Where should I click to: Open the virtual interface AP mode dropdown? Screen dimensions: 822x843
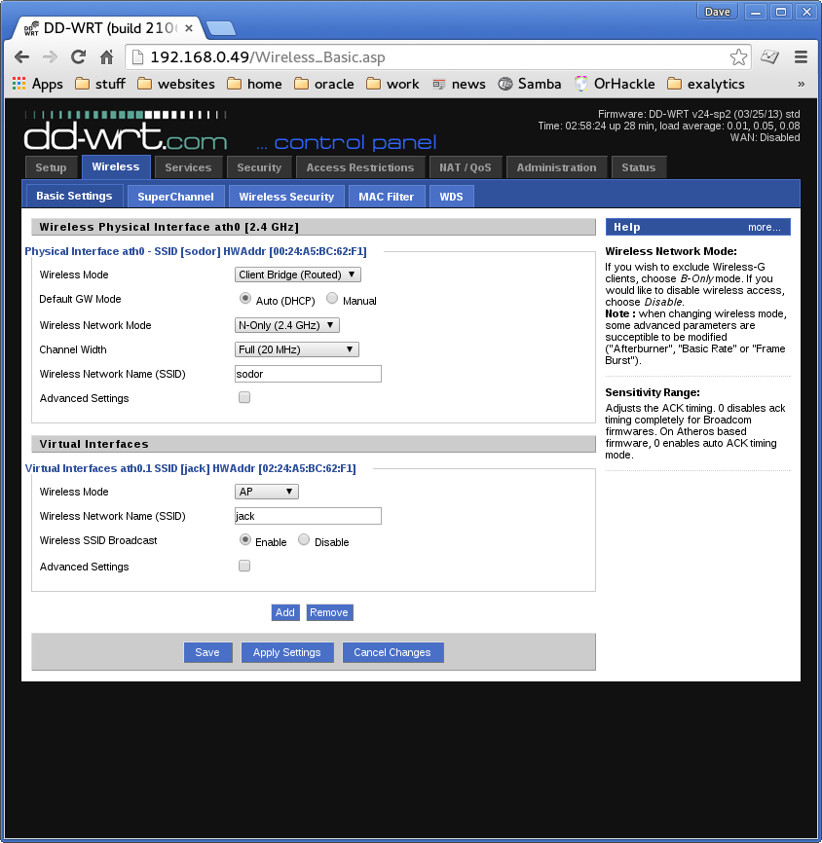point(266,492)
